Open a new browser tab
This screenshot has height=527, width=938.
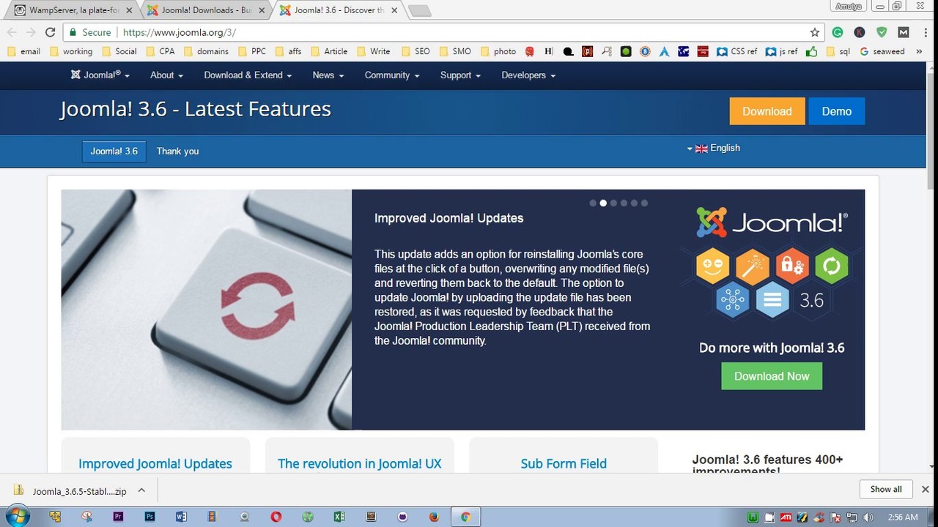419,10
